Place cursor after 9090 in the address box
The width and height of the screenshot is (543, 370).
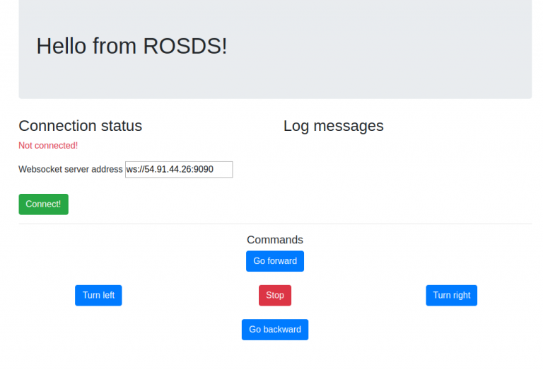pos(214,169)
